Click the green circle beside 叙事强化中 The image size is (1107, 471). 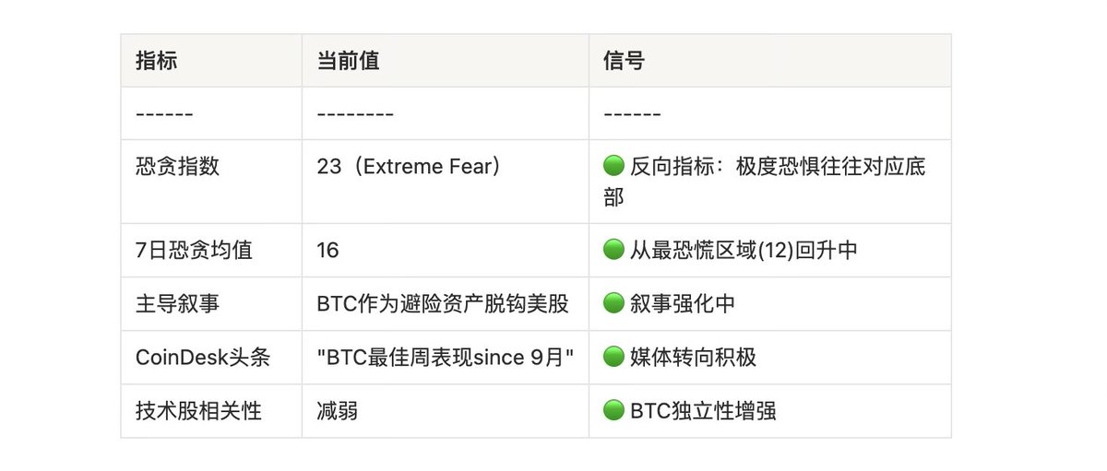pyautogui.click(x=613, y=303)
